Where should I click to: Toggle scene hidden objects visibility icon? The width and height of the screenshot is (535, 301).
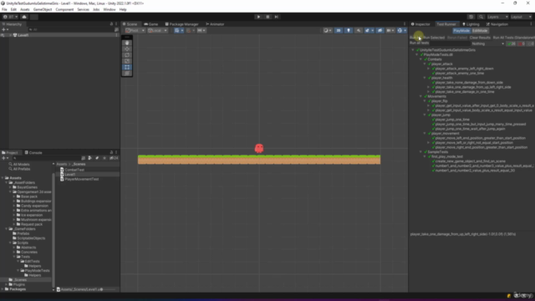[380, 30]
